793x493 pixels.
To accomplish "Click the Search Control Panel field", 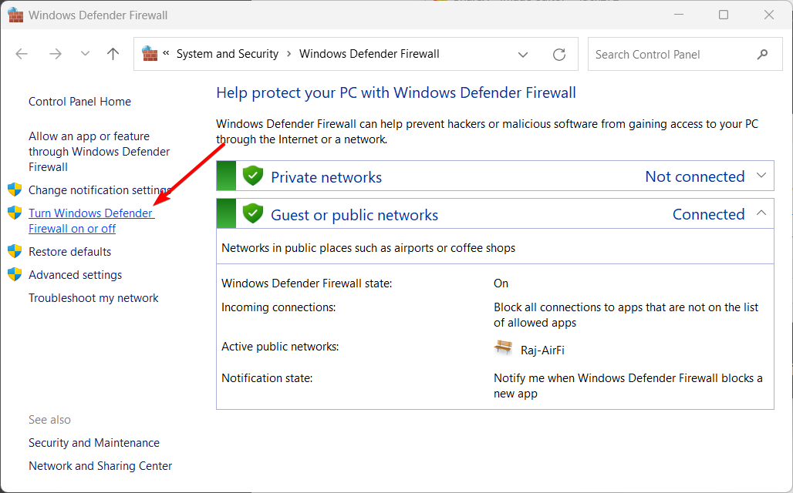I will (x=685, y=54).
